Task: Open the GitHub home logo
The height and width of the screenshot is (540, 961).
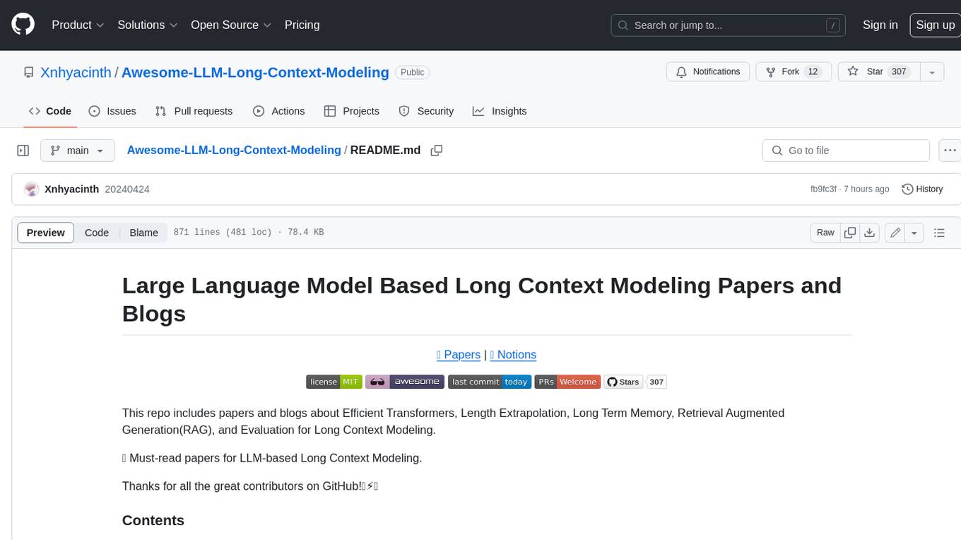Action: pos(23,25)
